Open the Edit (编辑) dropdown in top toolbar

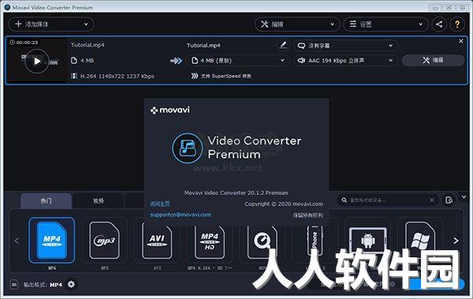coord(297,24)
